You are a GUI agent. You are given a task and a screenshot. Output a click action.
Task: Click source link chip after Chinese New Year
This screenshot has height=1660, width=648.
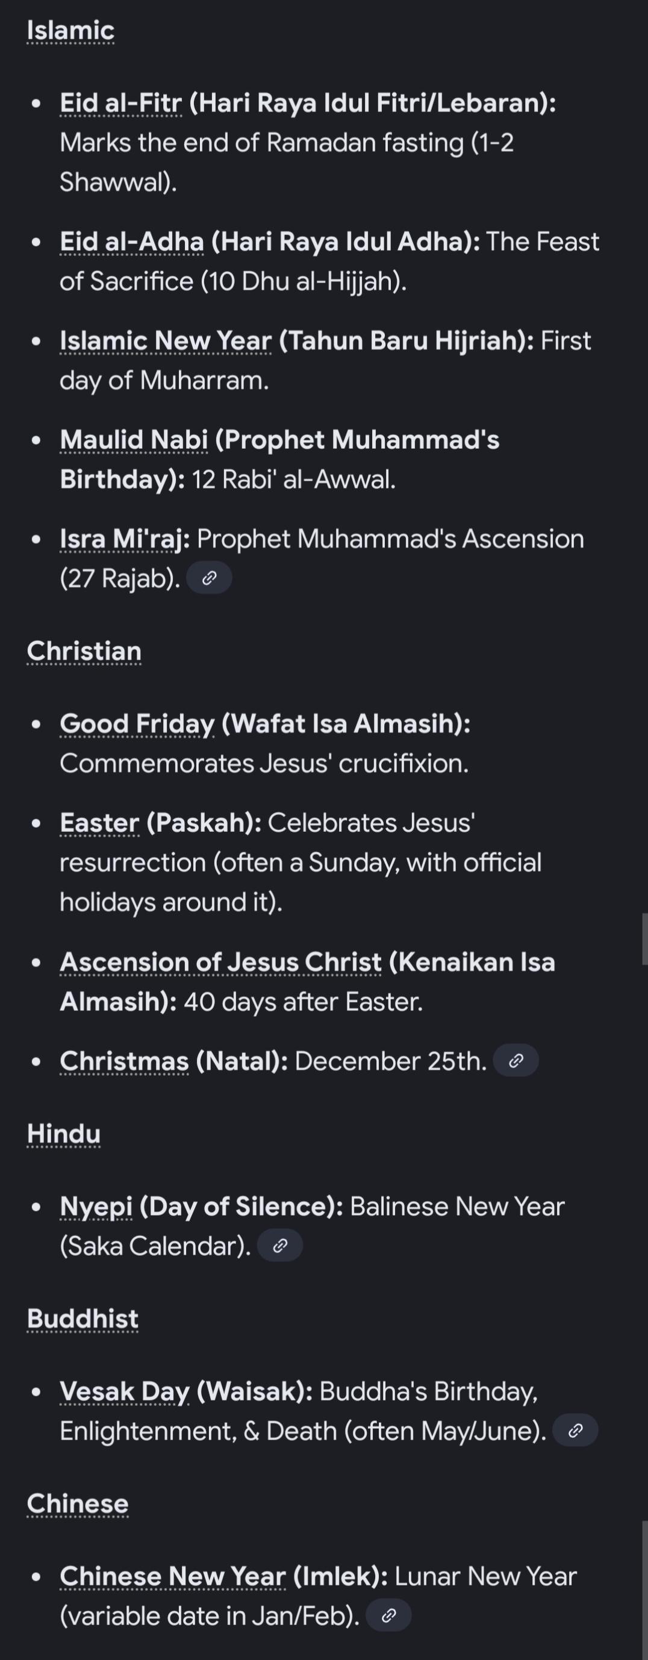pos(388,1615)
